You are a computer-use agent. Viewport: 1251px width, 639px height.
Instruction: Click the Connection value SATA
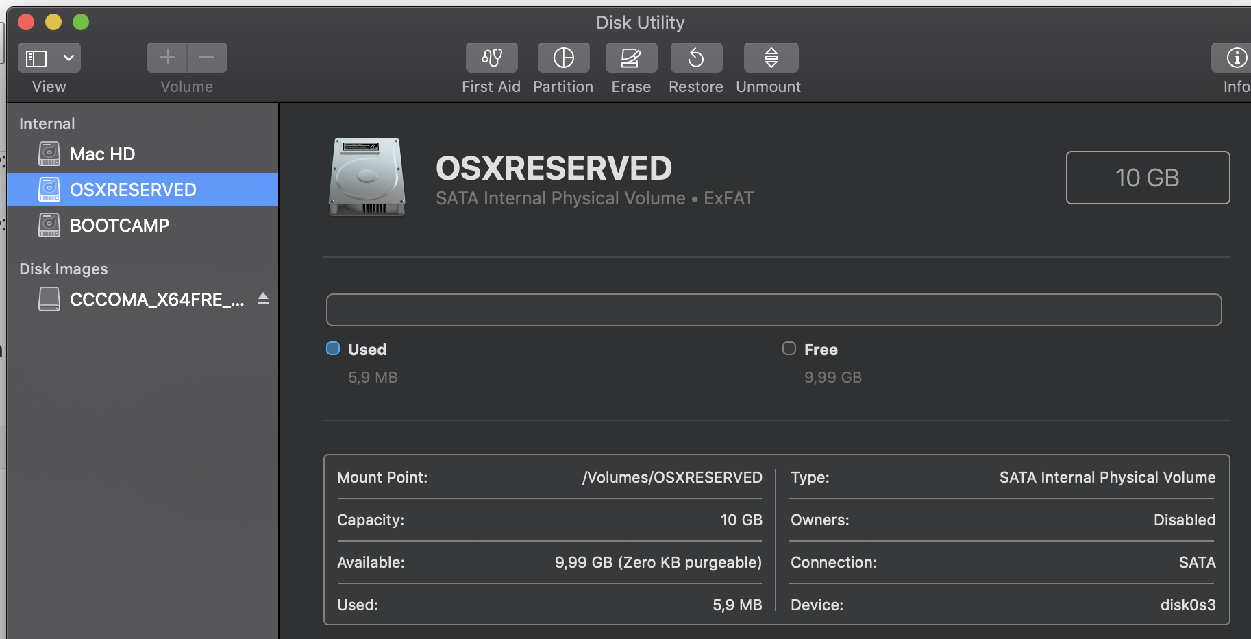point(1198,562)
